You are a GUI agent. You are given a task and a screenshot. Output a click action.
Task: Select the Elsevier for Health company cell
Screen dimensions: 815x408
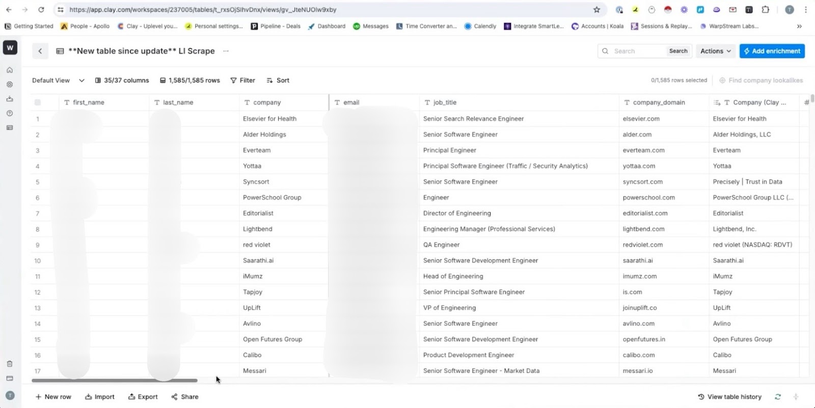[x=284, y=119]
